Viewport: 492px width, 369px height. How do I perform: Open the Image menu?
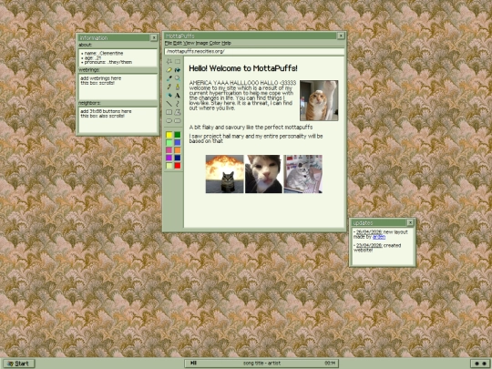click(202, 43)
